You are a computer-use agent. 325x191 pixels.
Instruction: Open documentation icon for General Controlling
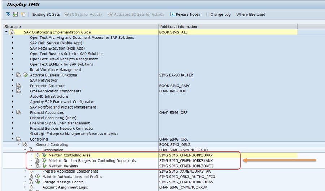click(25, 145)
